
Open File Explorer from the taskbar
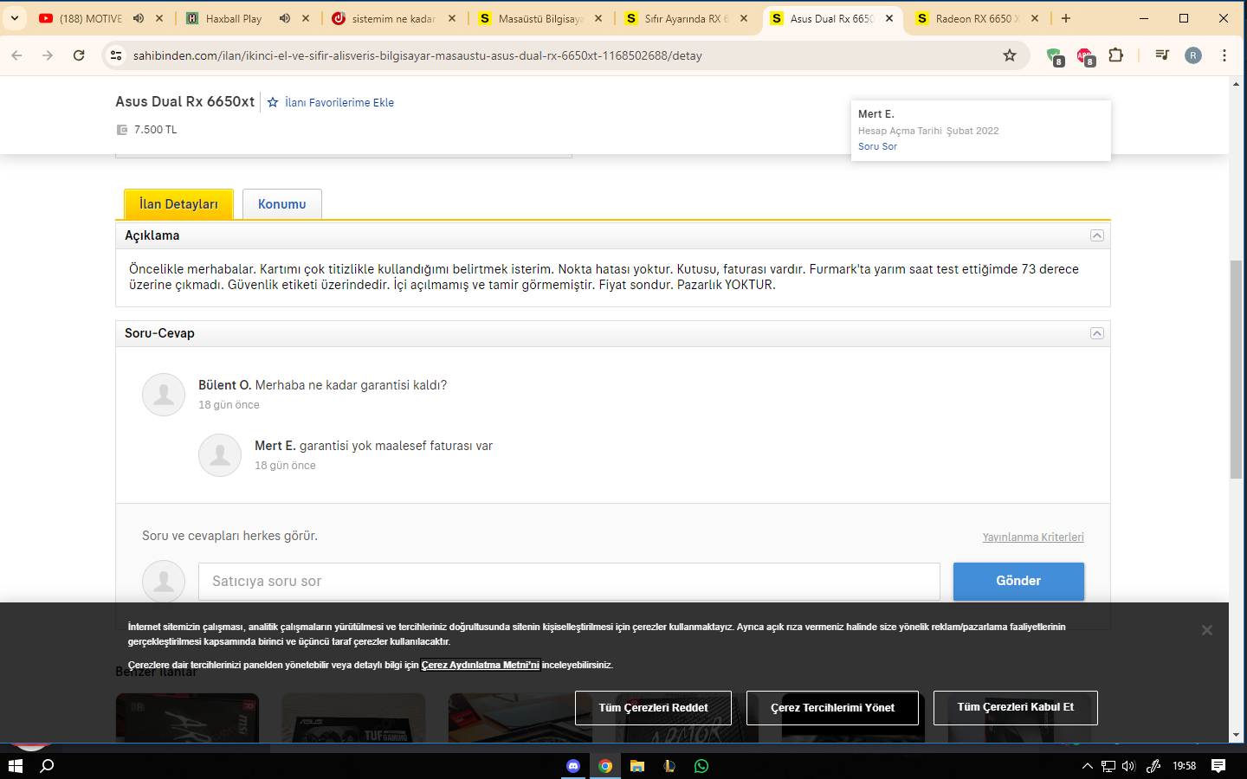[637, 766]
